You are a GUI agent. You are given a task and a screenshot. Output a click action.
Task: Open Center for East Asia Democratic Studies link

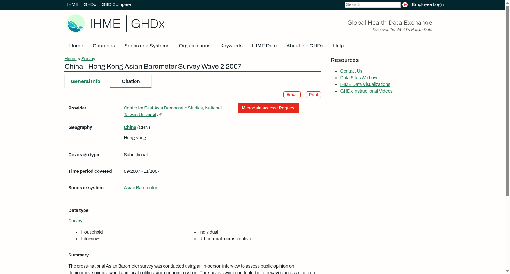172,111
